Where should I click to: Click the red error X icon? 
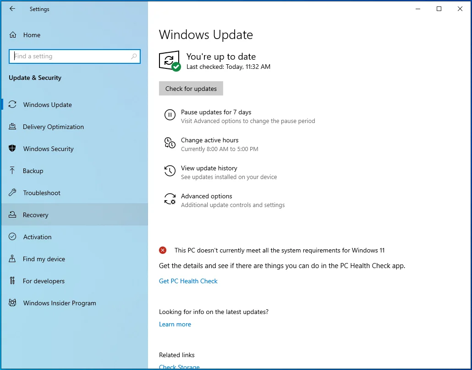click(x=163, y=250)
